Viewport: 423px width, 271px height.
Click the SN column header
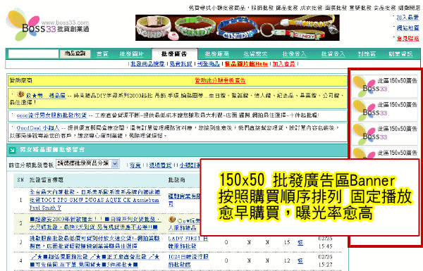click(x=20, y=179)
